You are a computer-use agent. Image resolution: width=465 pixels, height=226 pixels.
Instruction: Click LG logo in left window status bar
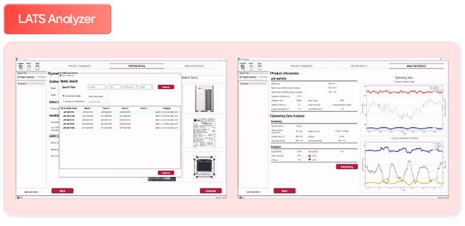coord(19,198)
